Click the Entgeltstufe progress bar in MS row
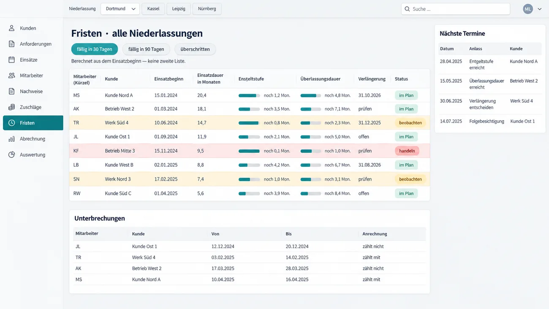This screenshot has width=549, height=309. (249, 95)
